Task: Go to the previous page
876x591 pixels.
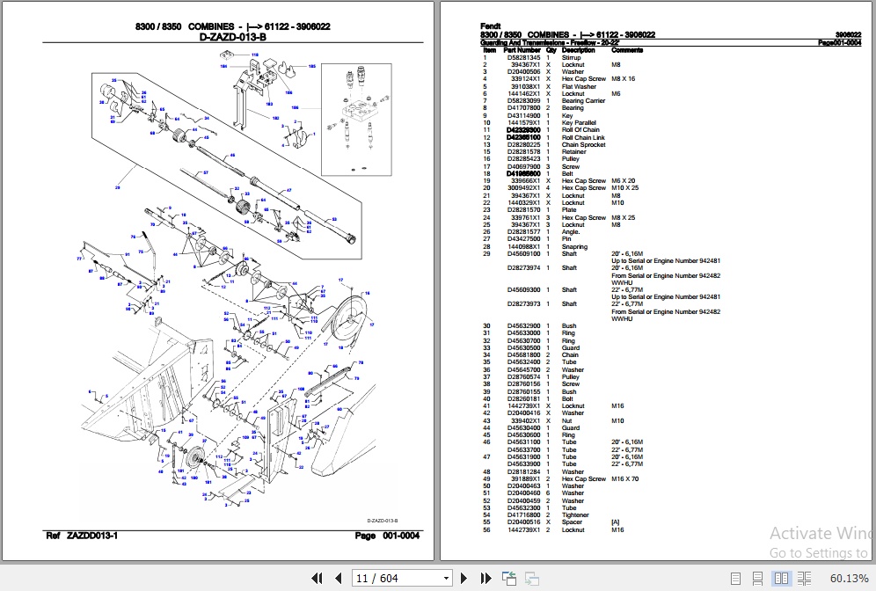Action: (x=338, y=578)
